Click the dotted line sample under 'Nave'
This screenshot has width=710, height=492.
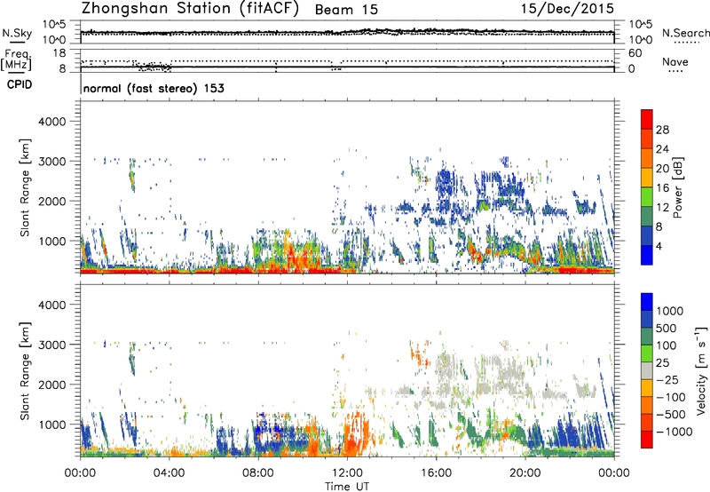[675, 72]
